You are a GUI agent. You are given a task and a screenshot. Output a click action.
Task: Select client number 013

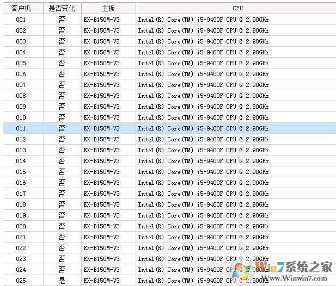tap(21, 150)
